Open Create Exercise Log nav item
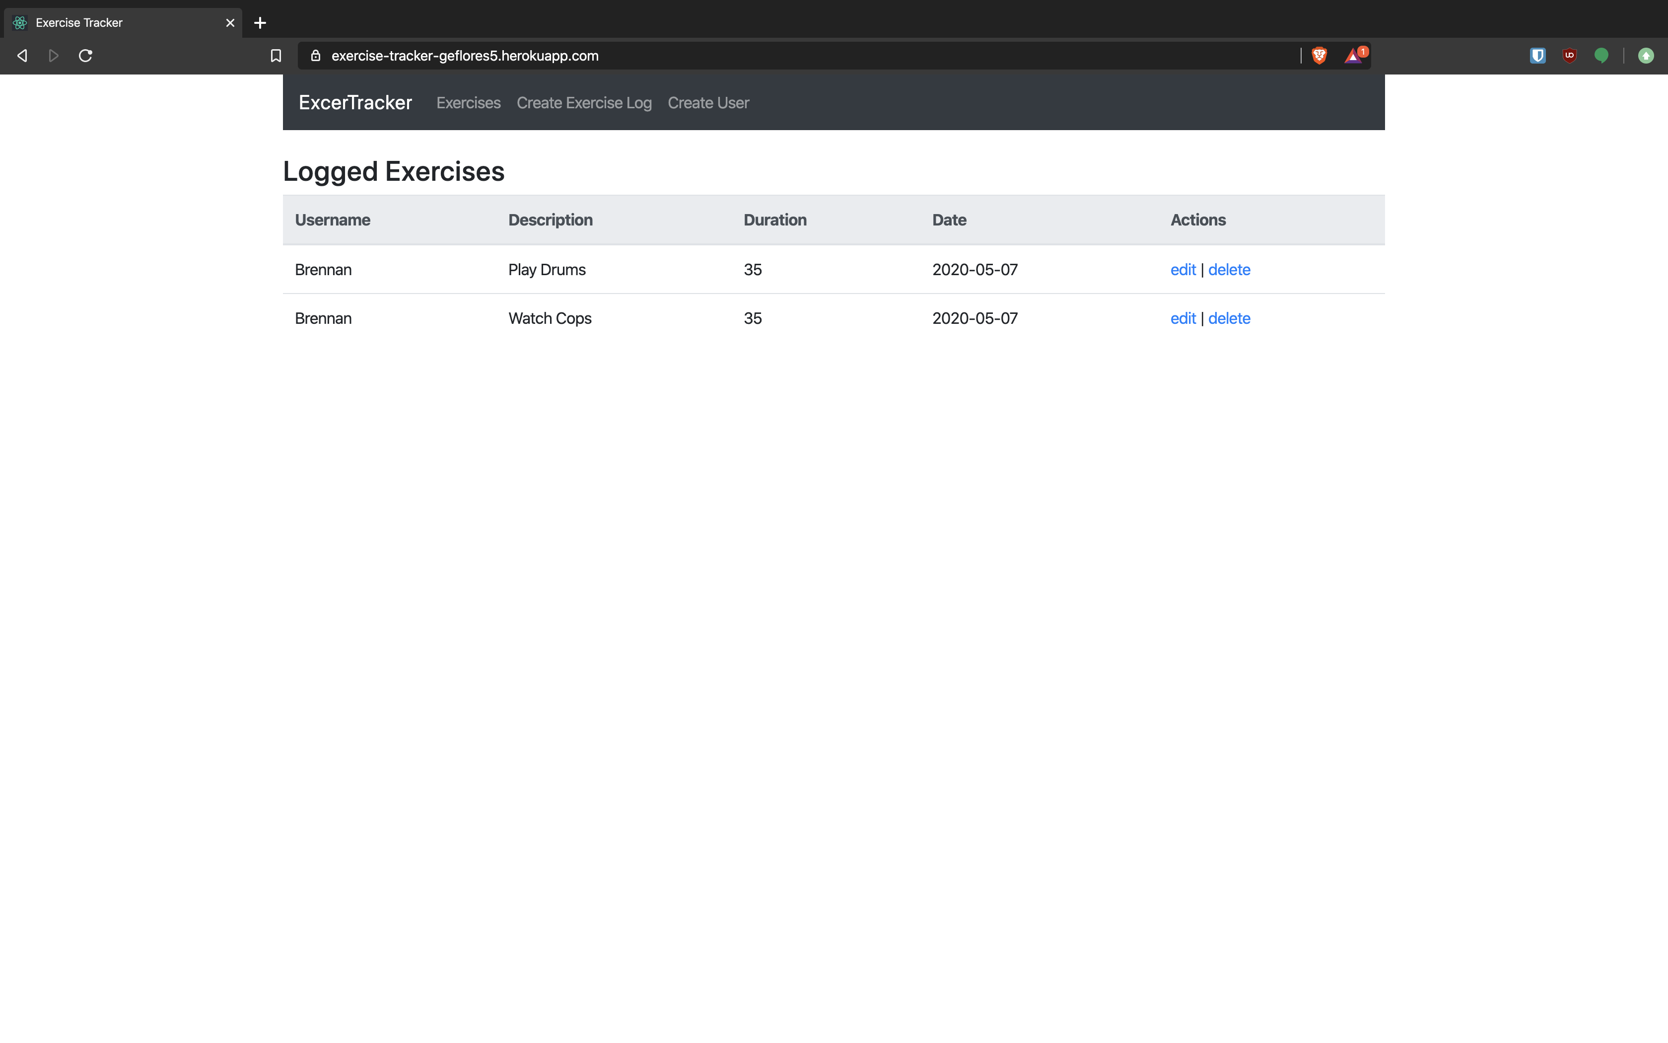The width and height of the screenshot is (1668, 1043). (584, 103)
